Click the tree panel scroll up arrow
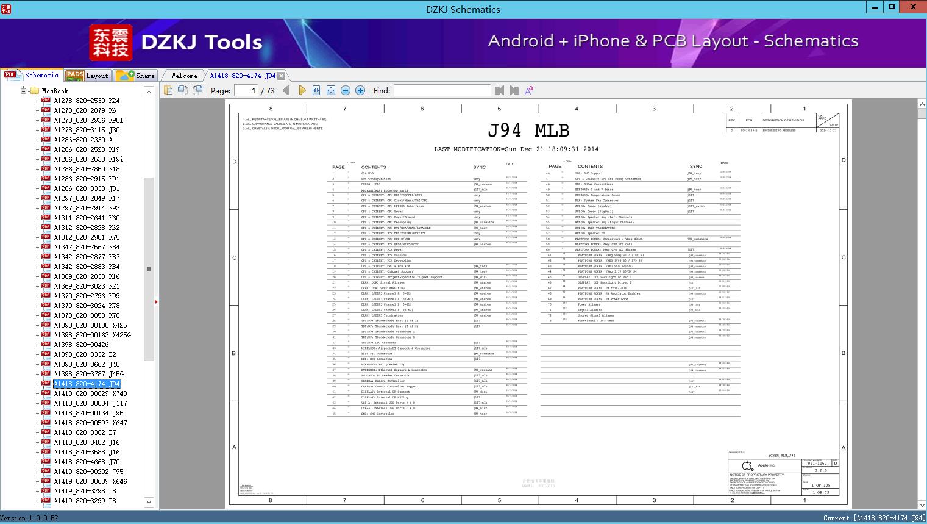The height and width of the screenshot is (524, 927). point(149,92)
